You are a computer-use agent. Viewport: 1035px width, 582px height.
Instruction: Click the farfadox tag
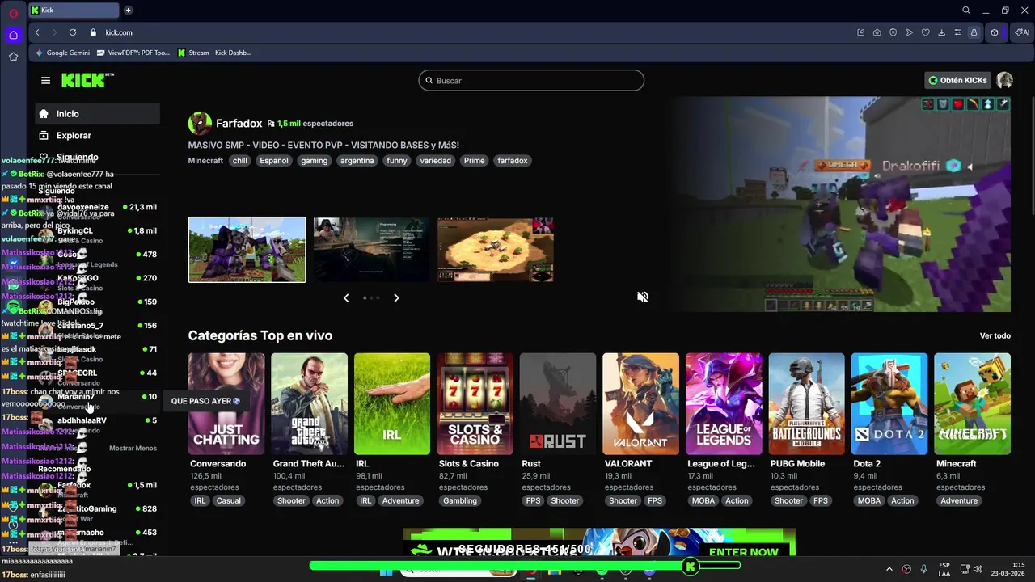[x=512, y=161]
